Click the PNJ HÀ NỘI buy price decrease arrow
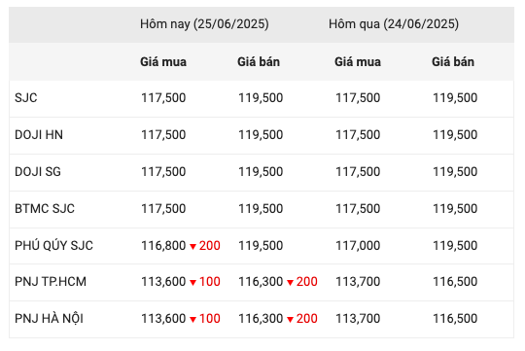525x351 pixels. [192, 320]
